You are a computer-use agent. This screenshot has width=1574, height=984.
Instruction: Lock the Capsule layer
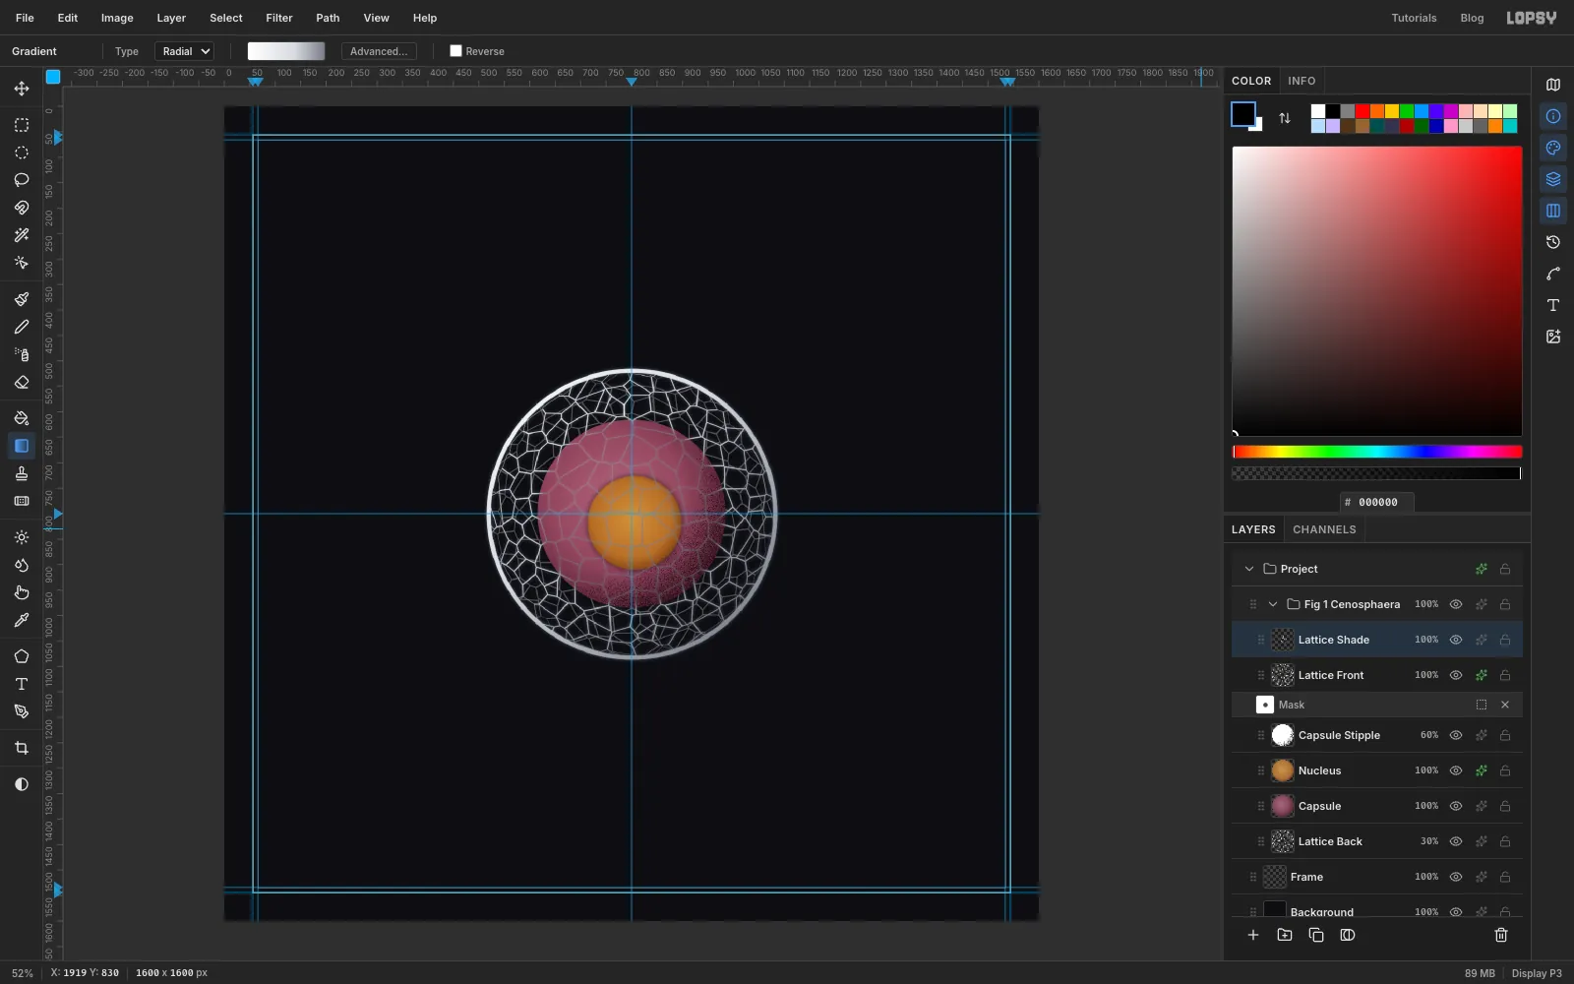coord(1505,806)
